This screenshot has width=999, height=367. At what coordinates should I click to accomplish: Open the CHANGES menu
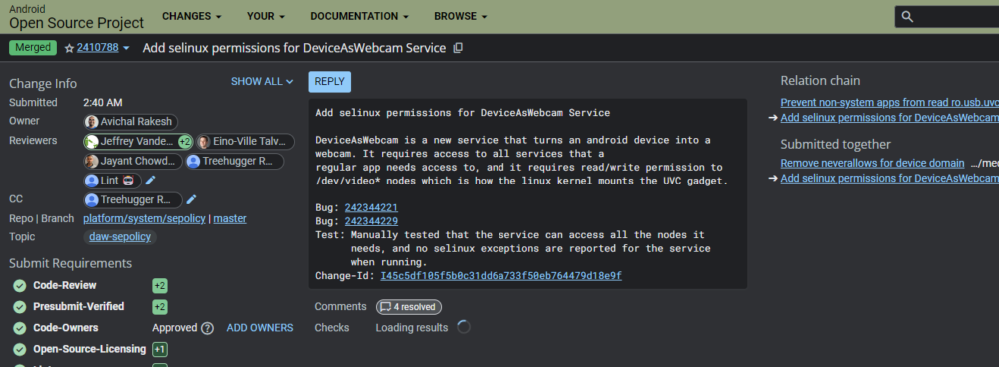point(191,17)
